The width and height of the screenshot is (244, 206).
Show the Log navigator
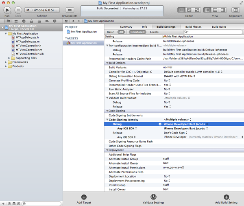54,21
